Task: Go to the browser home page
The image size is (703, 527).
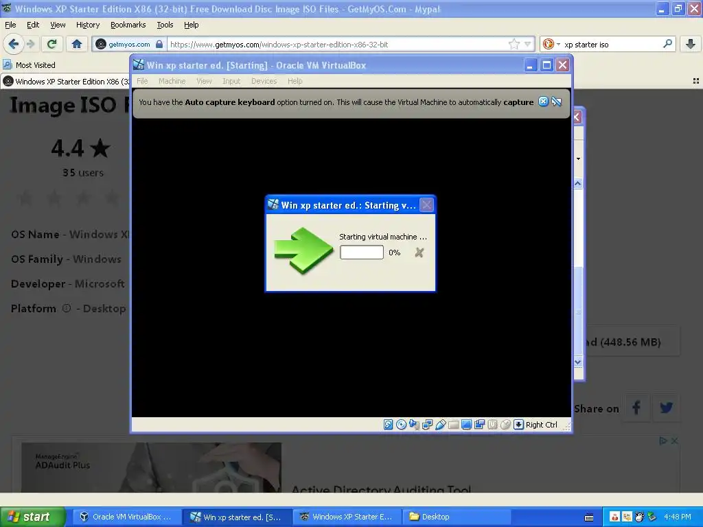Action: (x=77, y=44)
